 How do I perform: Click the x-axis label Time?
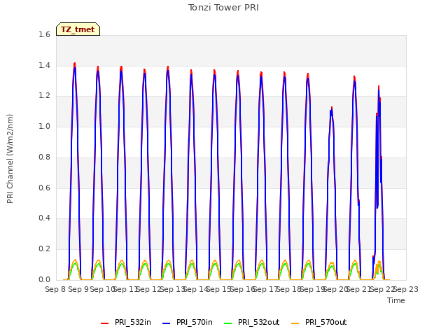point(396,300)
